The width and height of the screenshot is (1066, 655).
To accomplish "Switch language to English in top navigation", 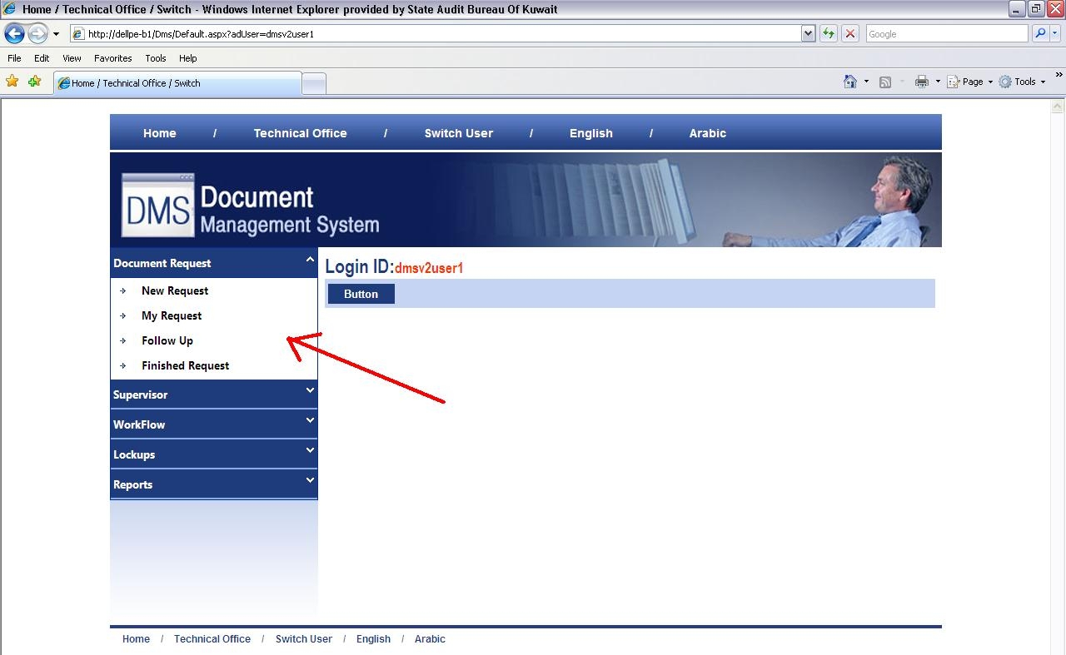I will [x=591, y=133].
